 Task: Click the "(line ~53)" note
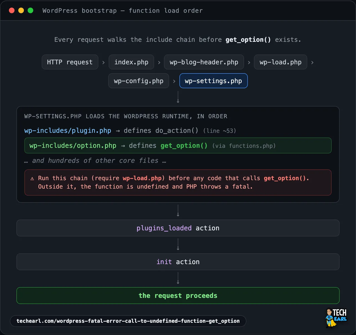[x=219, y=131]
